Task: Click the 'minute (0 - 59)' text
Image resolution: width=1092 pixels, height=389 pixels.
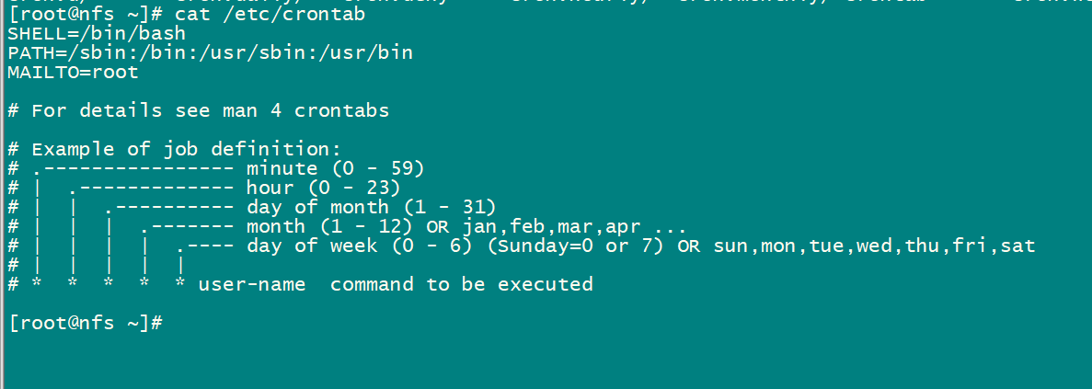Action: (x=335, y=168)
